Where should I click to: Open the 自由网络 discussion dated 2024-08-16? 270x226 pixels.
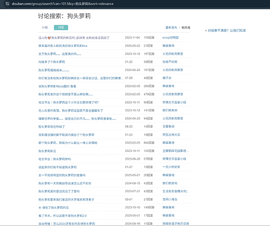coord(67,224)
